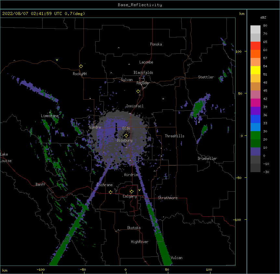
Task: Click the Cochrane city label
Action: (x=105, y=185)
